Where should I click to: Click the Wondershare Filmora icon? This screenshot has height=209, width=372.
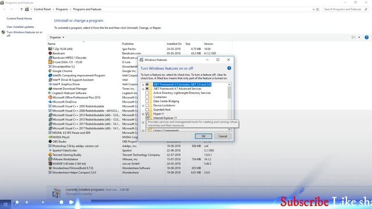[x=50, y=168]
